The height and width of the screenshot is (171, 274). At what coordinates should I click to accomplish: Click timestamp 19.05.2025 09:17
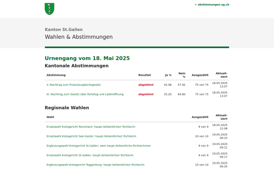coord(220,155)
